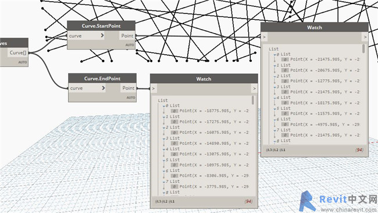Select Point X = -4975.985 in upper-right Watch

point(325,124)
